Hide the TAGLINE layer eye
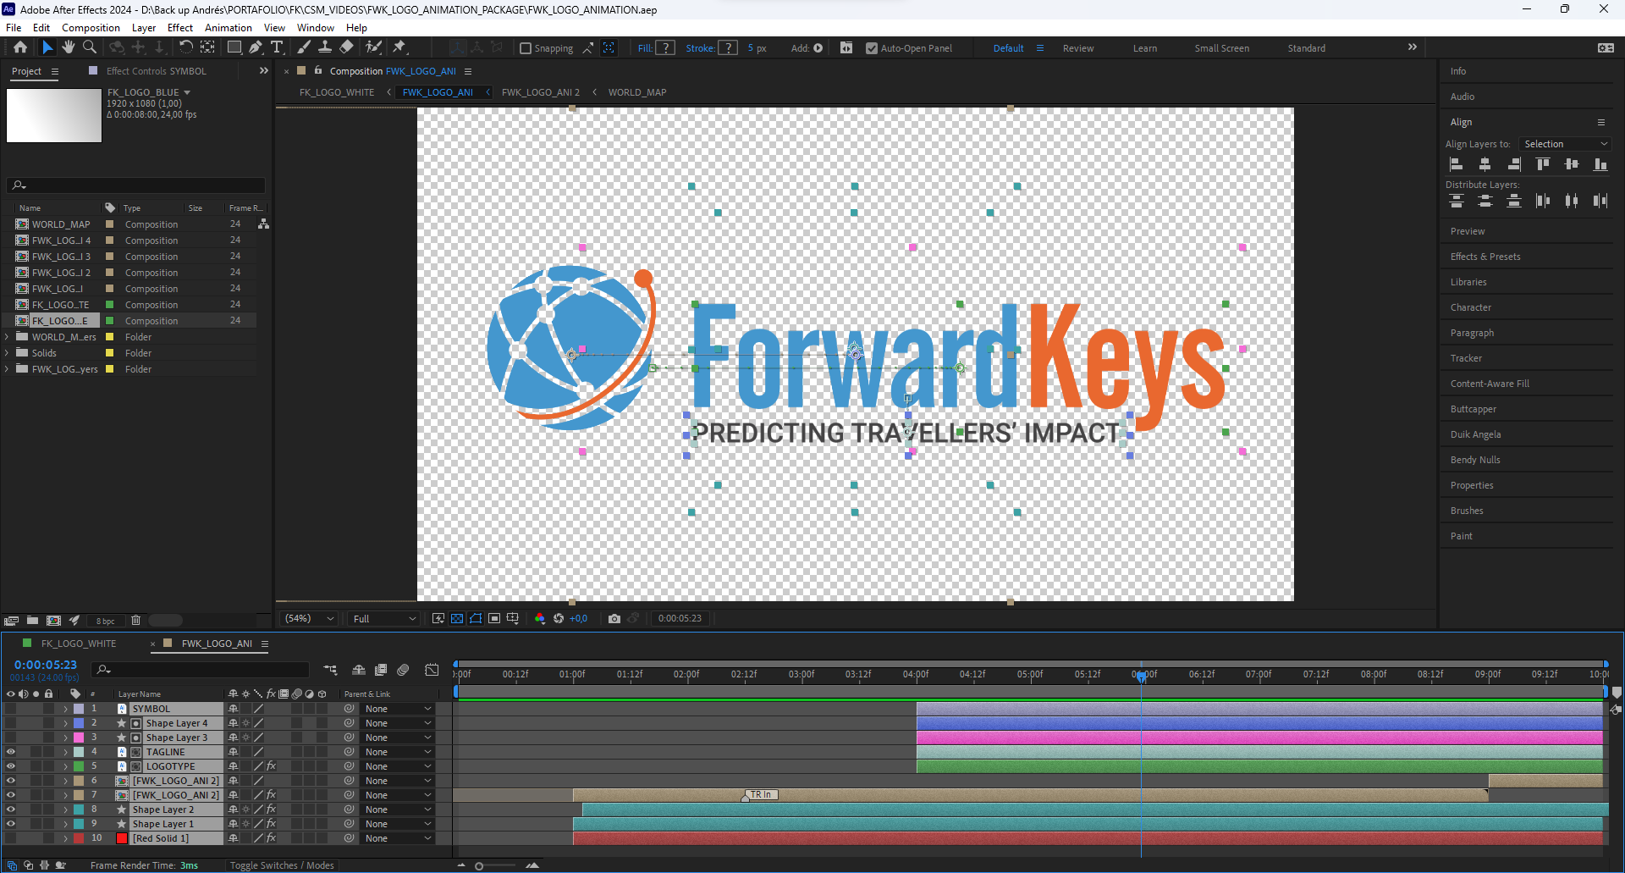Viewport: 1625px width, 873px height. [10, 752]
